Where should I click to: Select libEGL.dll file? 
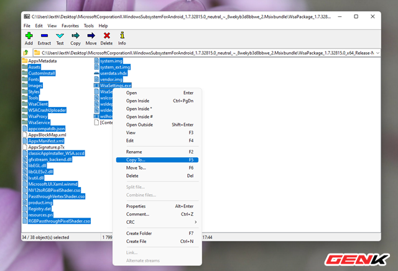coord(37,166)
